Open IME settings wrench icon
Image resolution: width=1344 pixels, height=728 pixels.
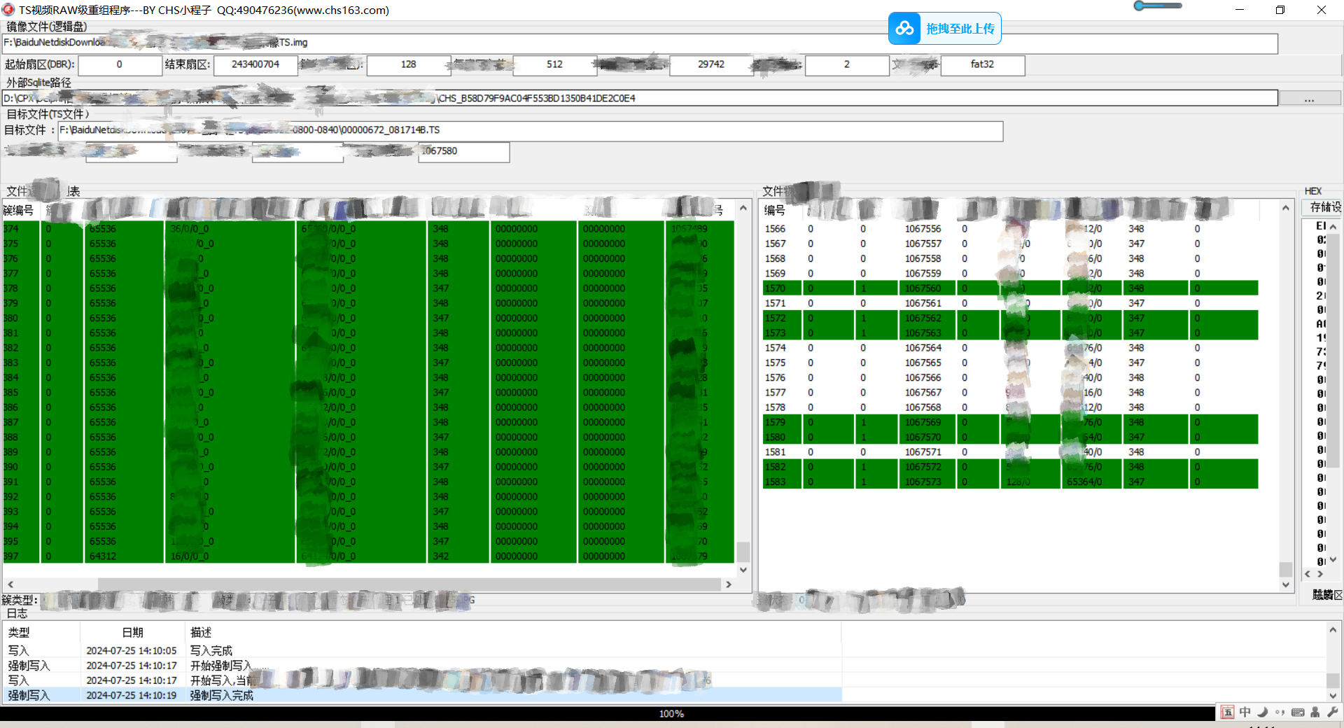1332,713
